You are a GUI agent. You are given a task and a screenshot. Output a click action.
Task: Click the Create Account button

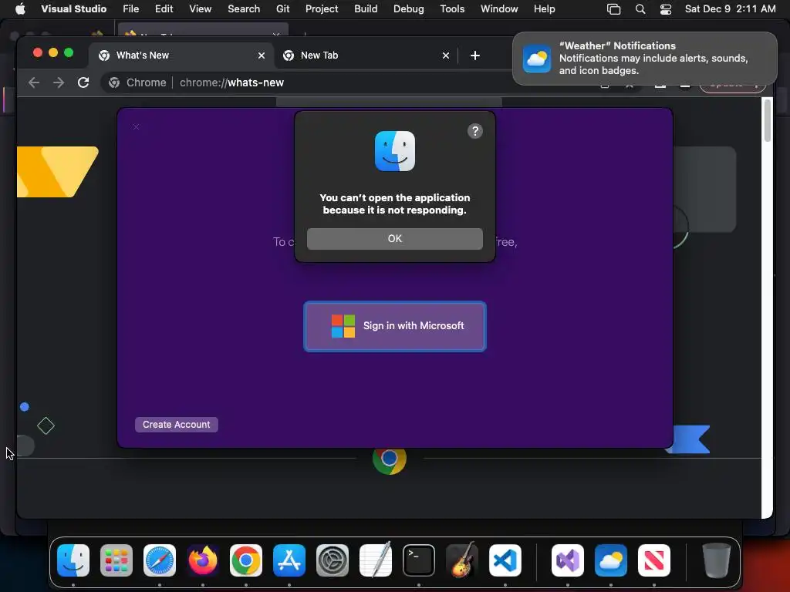coord(177,425)
